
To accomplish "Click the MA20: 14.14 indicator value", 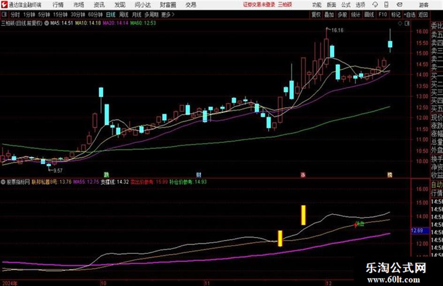I will point(115,23).
